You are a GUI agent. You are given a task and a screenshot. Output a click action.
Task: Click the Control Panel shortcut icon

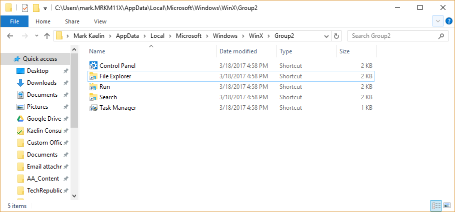point(93,66)
